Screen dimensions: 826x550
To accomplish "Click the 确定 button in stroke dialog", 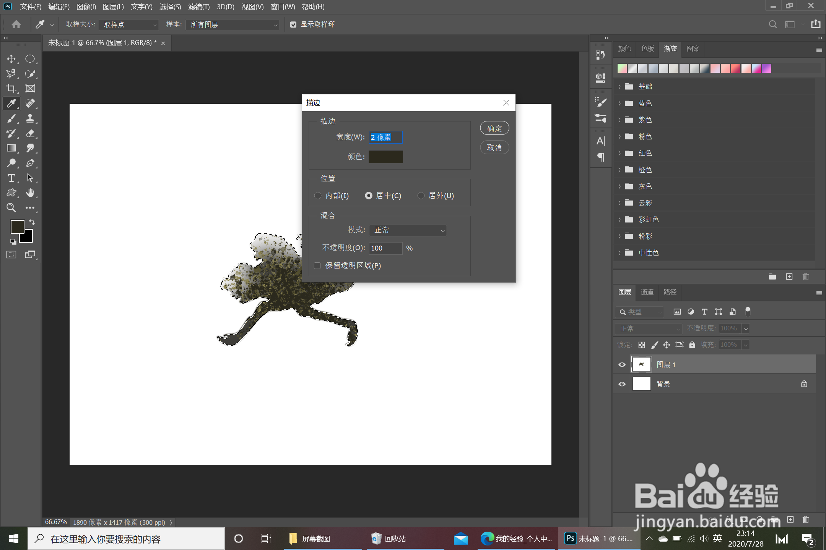I will click(x=494, y=128).
